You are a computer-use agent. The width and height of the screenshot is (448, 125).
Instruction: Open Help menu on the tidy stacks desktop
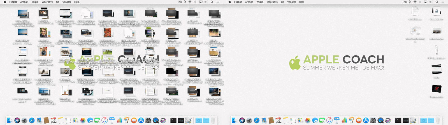click(x=302, y=2)
